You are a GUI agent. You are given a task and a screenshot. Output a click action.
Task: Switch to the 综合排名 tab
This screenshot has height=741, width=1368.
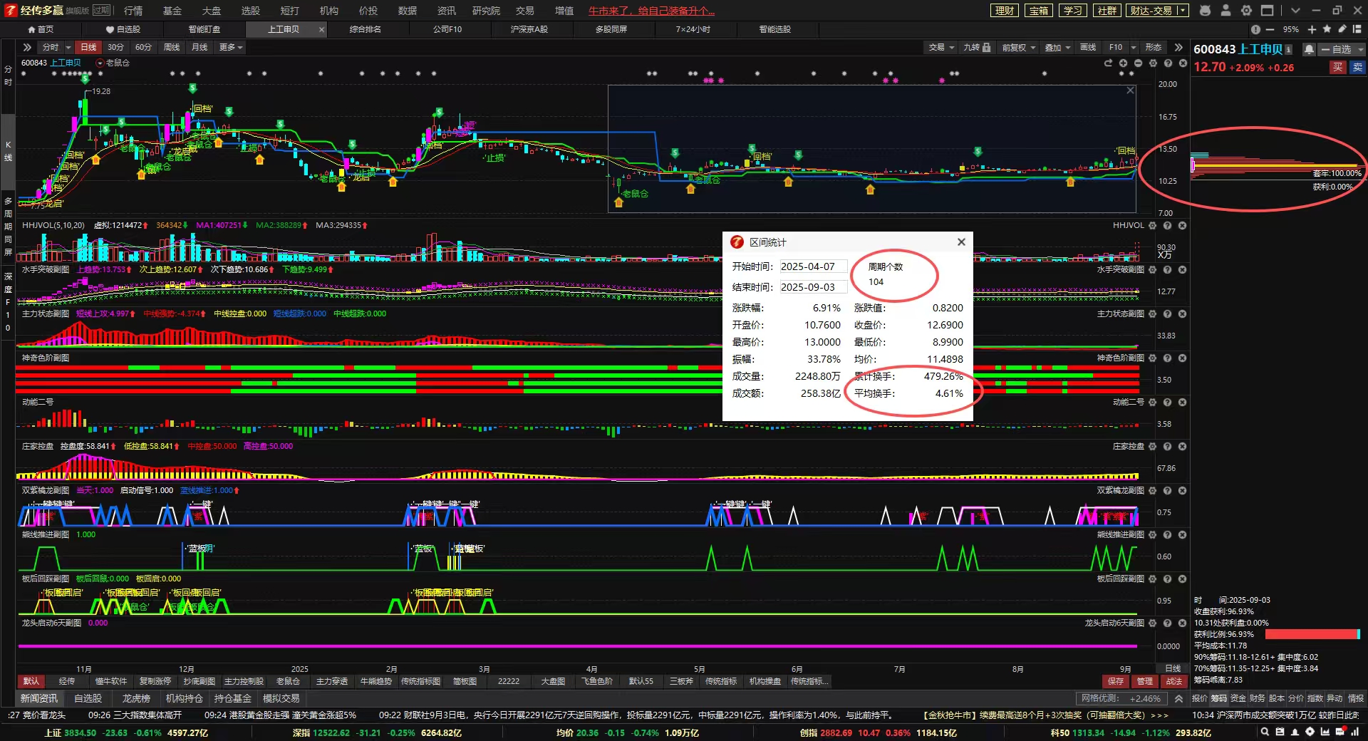pyautogui.click(x=366, y=29)
